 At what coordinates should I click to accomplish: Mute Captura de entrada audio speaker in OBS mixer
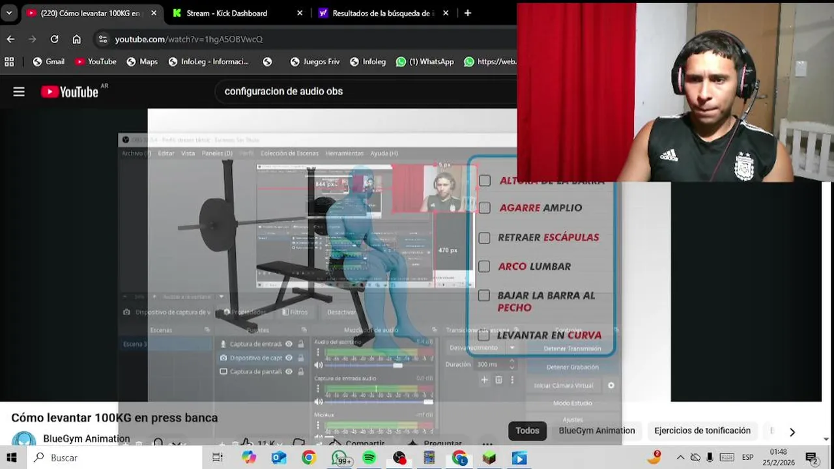point(319,401)
